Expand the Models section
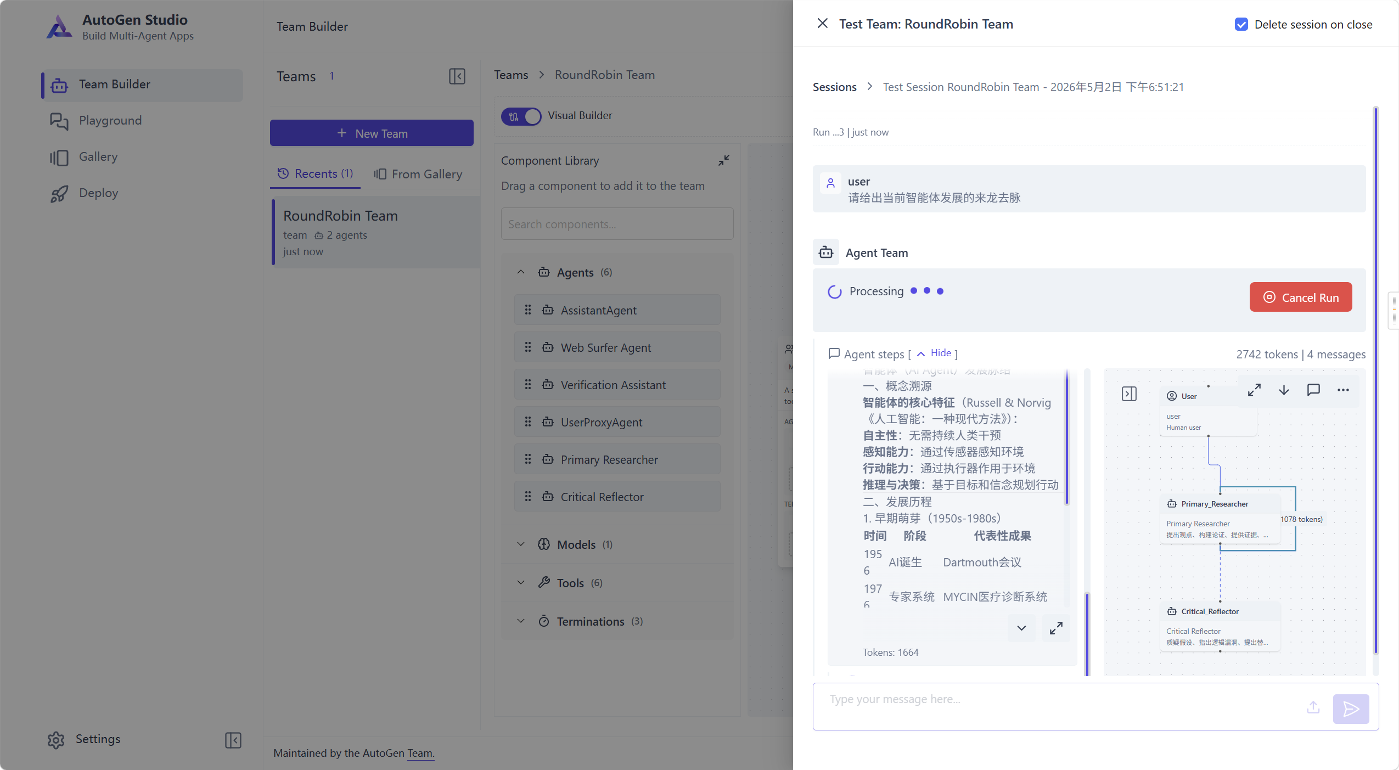This screenshot has height=770, width=1399. 521,544
